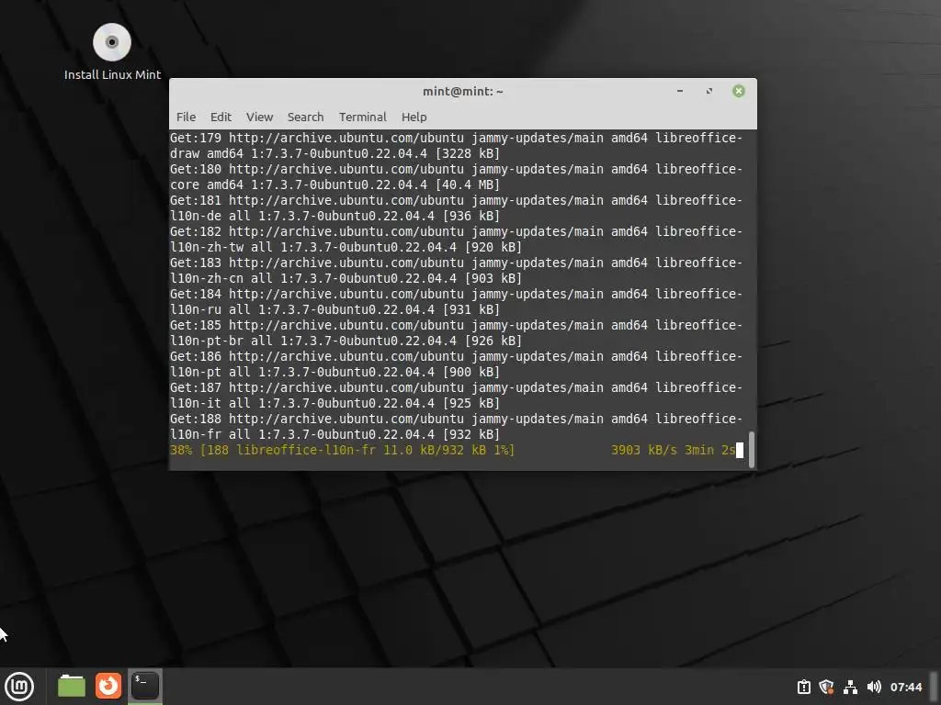Click the show desktop strip at panel end
This screenshot has width=941, height=705.
(x=935, y=687)
